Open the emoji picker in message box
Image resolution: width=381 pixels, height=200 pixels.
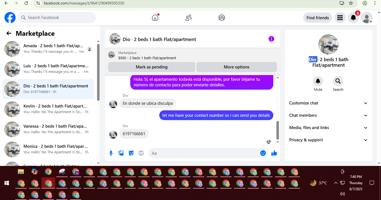click(263, 153)
